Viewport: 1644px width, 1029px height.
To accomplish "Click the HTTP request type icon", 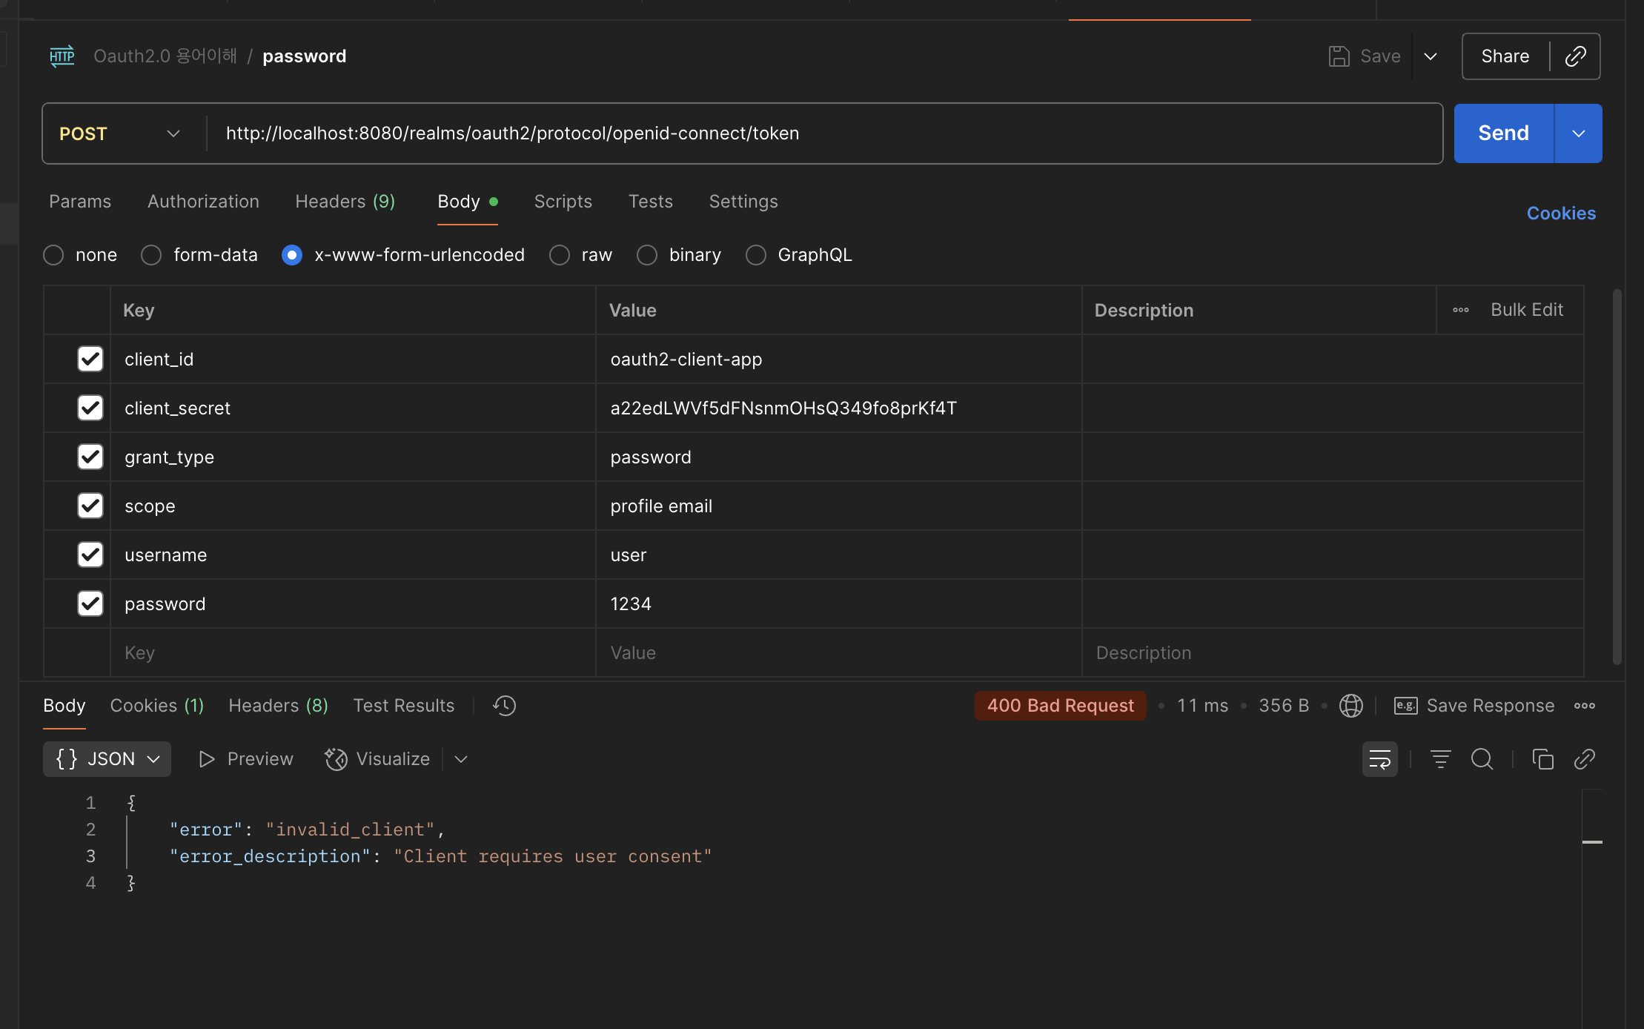I will click(x=62, y=56).
